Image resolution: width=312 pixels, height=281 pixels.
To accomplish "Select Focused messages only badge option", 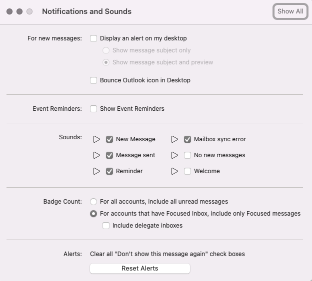I will 93,214.
